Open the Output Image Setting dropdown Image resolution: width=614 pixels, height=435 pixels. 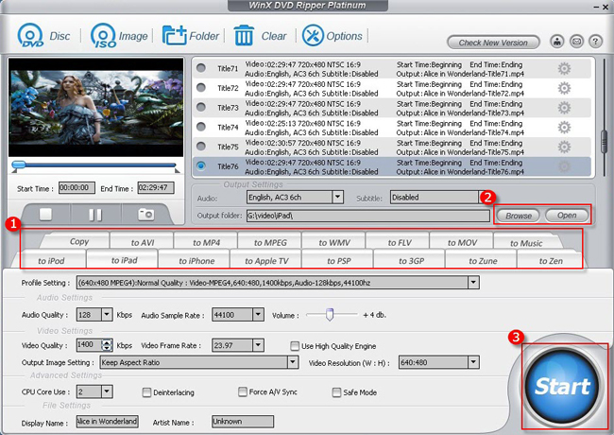click(293, 362)
